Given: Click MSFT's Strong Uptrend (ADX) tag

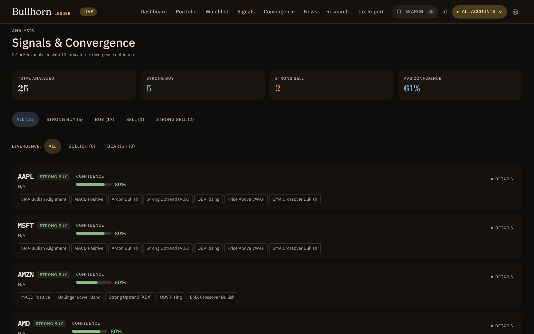Looking at the screenshot, I should click(168, 248).
